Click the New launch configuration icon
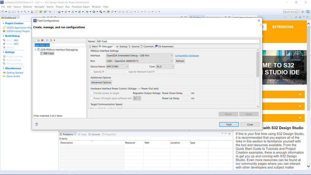 [x=35, y=40]
